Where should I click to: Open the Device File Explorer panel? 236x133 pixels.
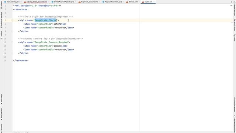point(235,124)
